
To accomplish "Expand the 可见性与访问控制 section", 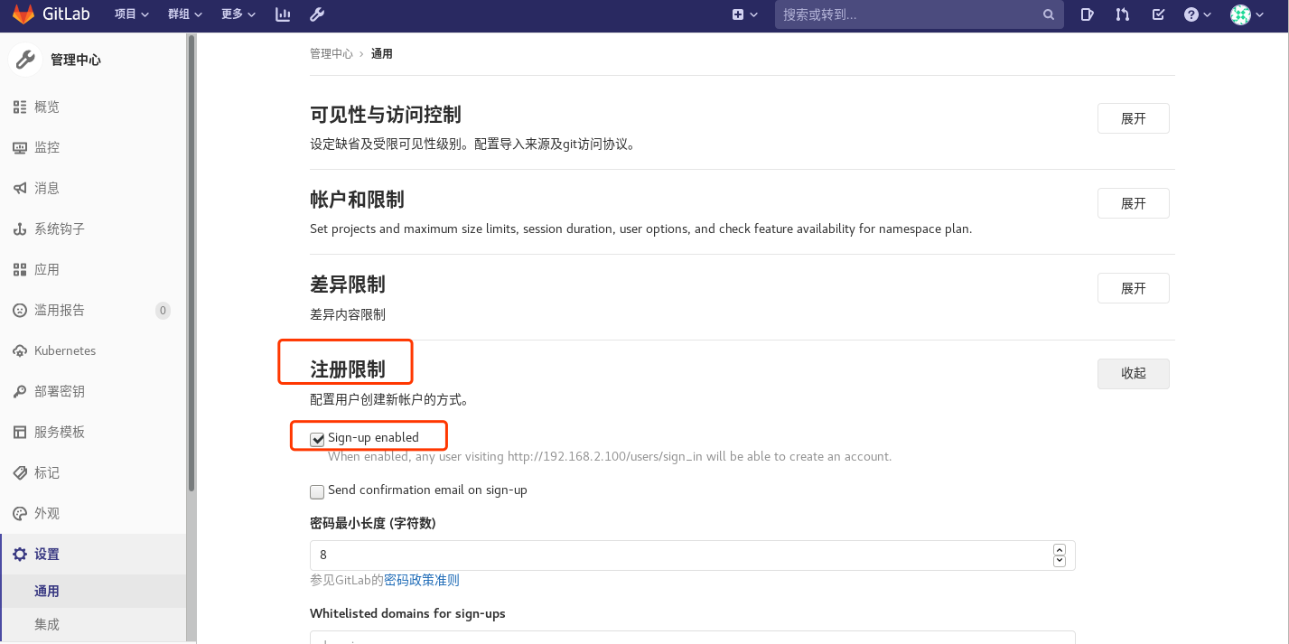I will coord(1133,117).
